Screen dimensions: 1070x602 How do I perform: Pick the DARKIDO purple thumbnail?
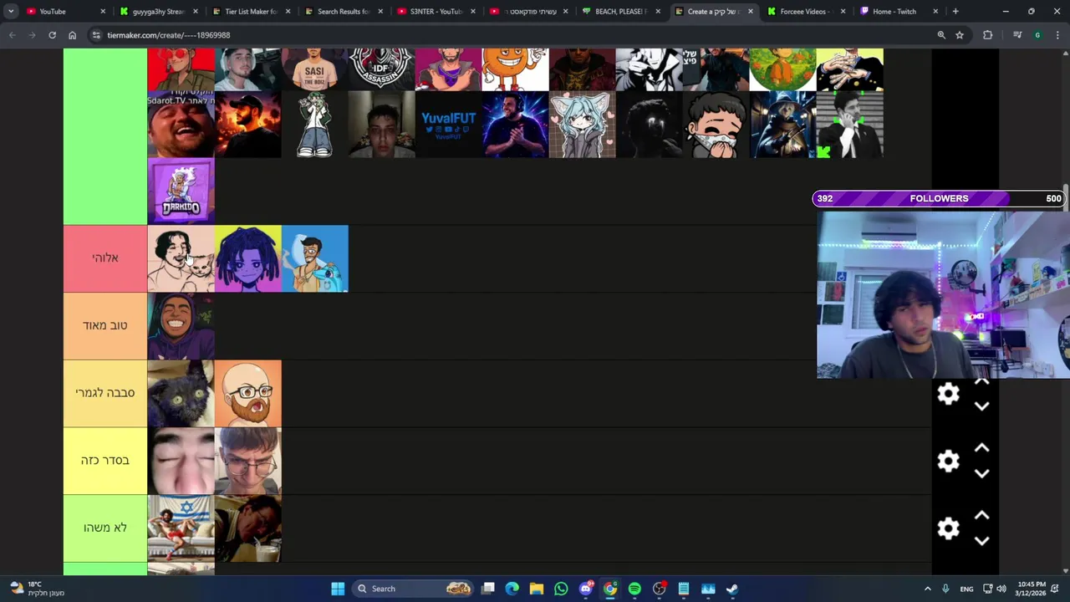click(x=181, y=191)
